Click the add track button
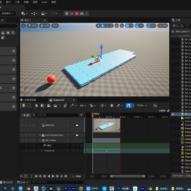Screen dimensions: 191x191 [26, 115]
